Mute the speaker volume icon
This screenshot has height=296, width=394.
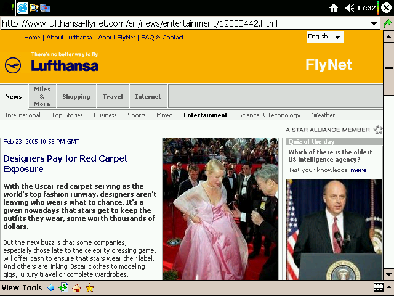[349, 8]
